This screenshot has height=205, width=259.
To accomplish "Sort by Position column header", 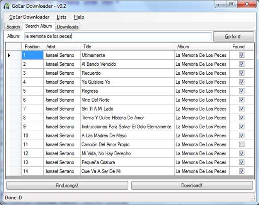I will (x=33, y=47).
